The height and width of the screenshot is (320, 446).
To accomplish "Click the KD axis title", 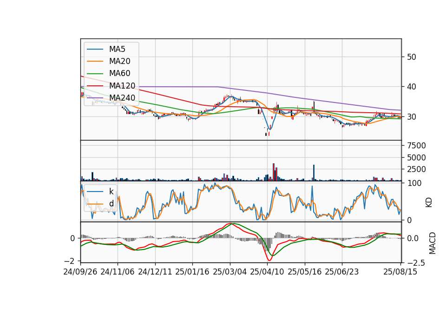I will 429,202.
